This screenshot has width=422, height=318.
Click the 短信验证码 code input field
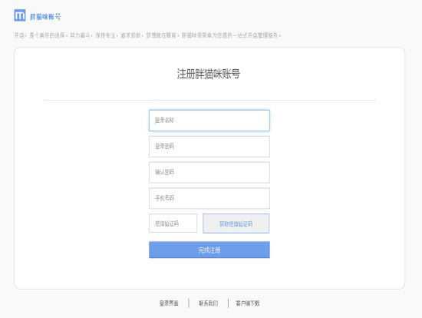click(x=173, y=224)
